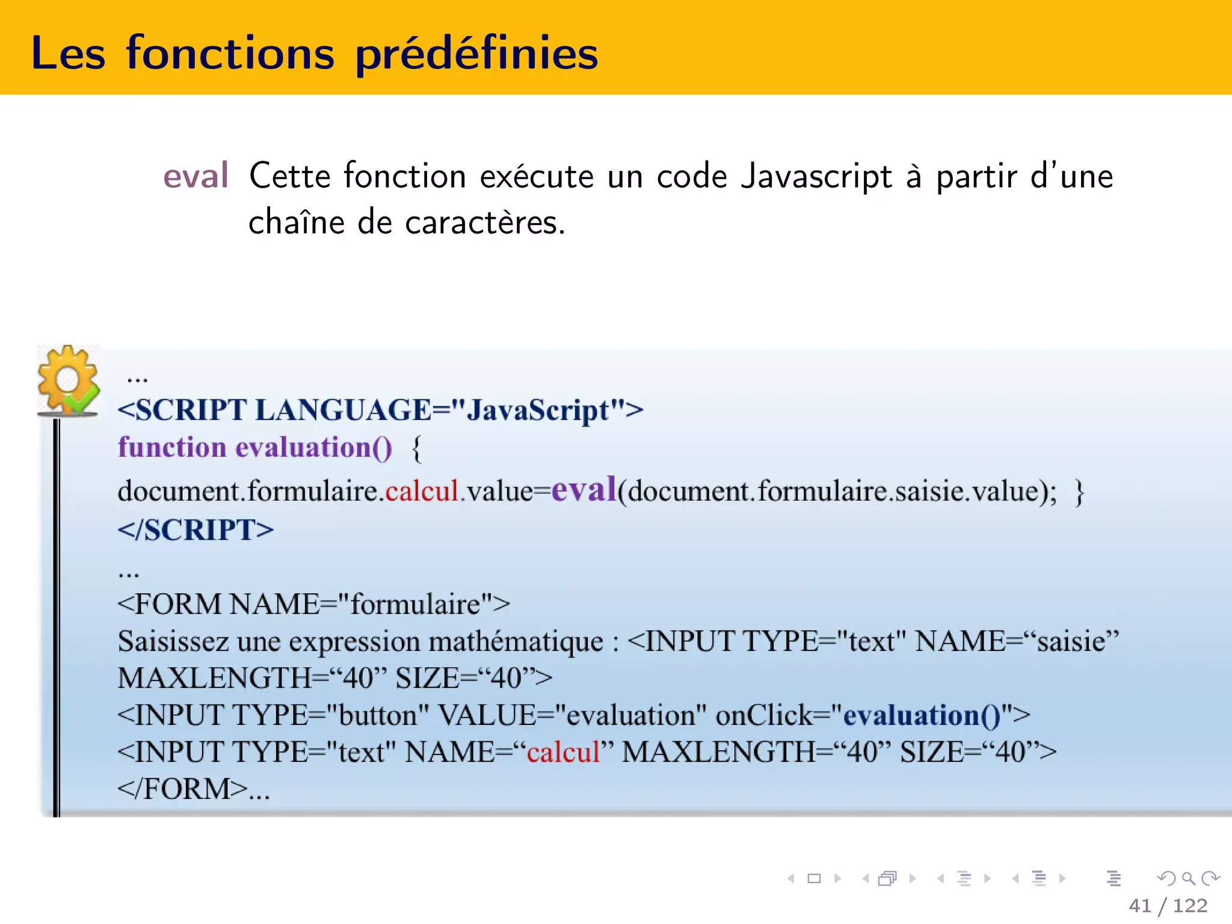Go to next slide arrow
The image size is (1232, 924).
tap(837, 879)
